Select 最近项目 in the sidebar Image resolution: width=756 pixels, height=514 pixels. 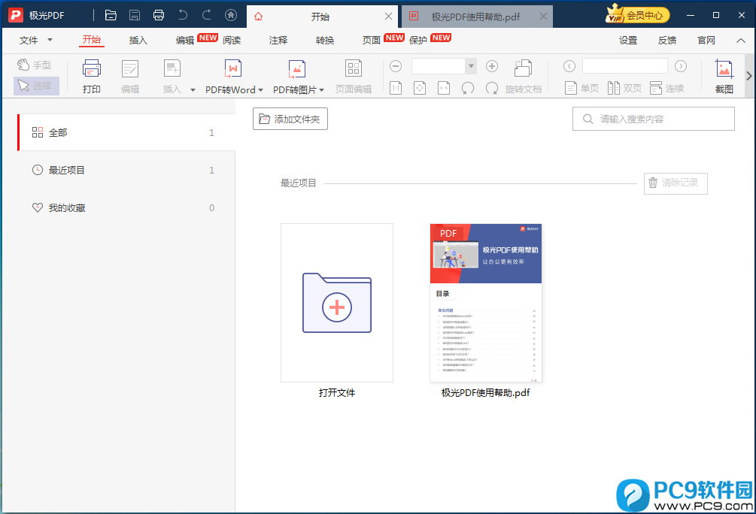(x=126, y=170)
